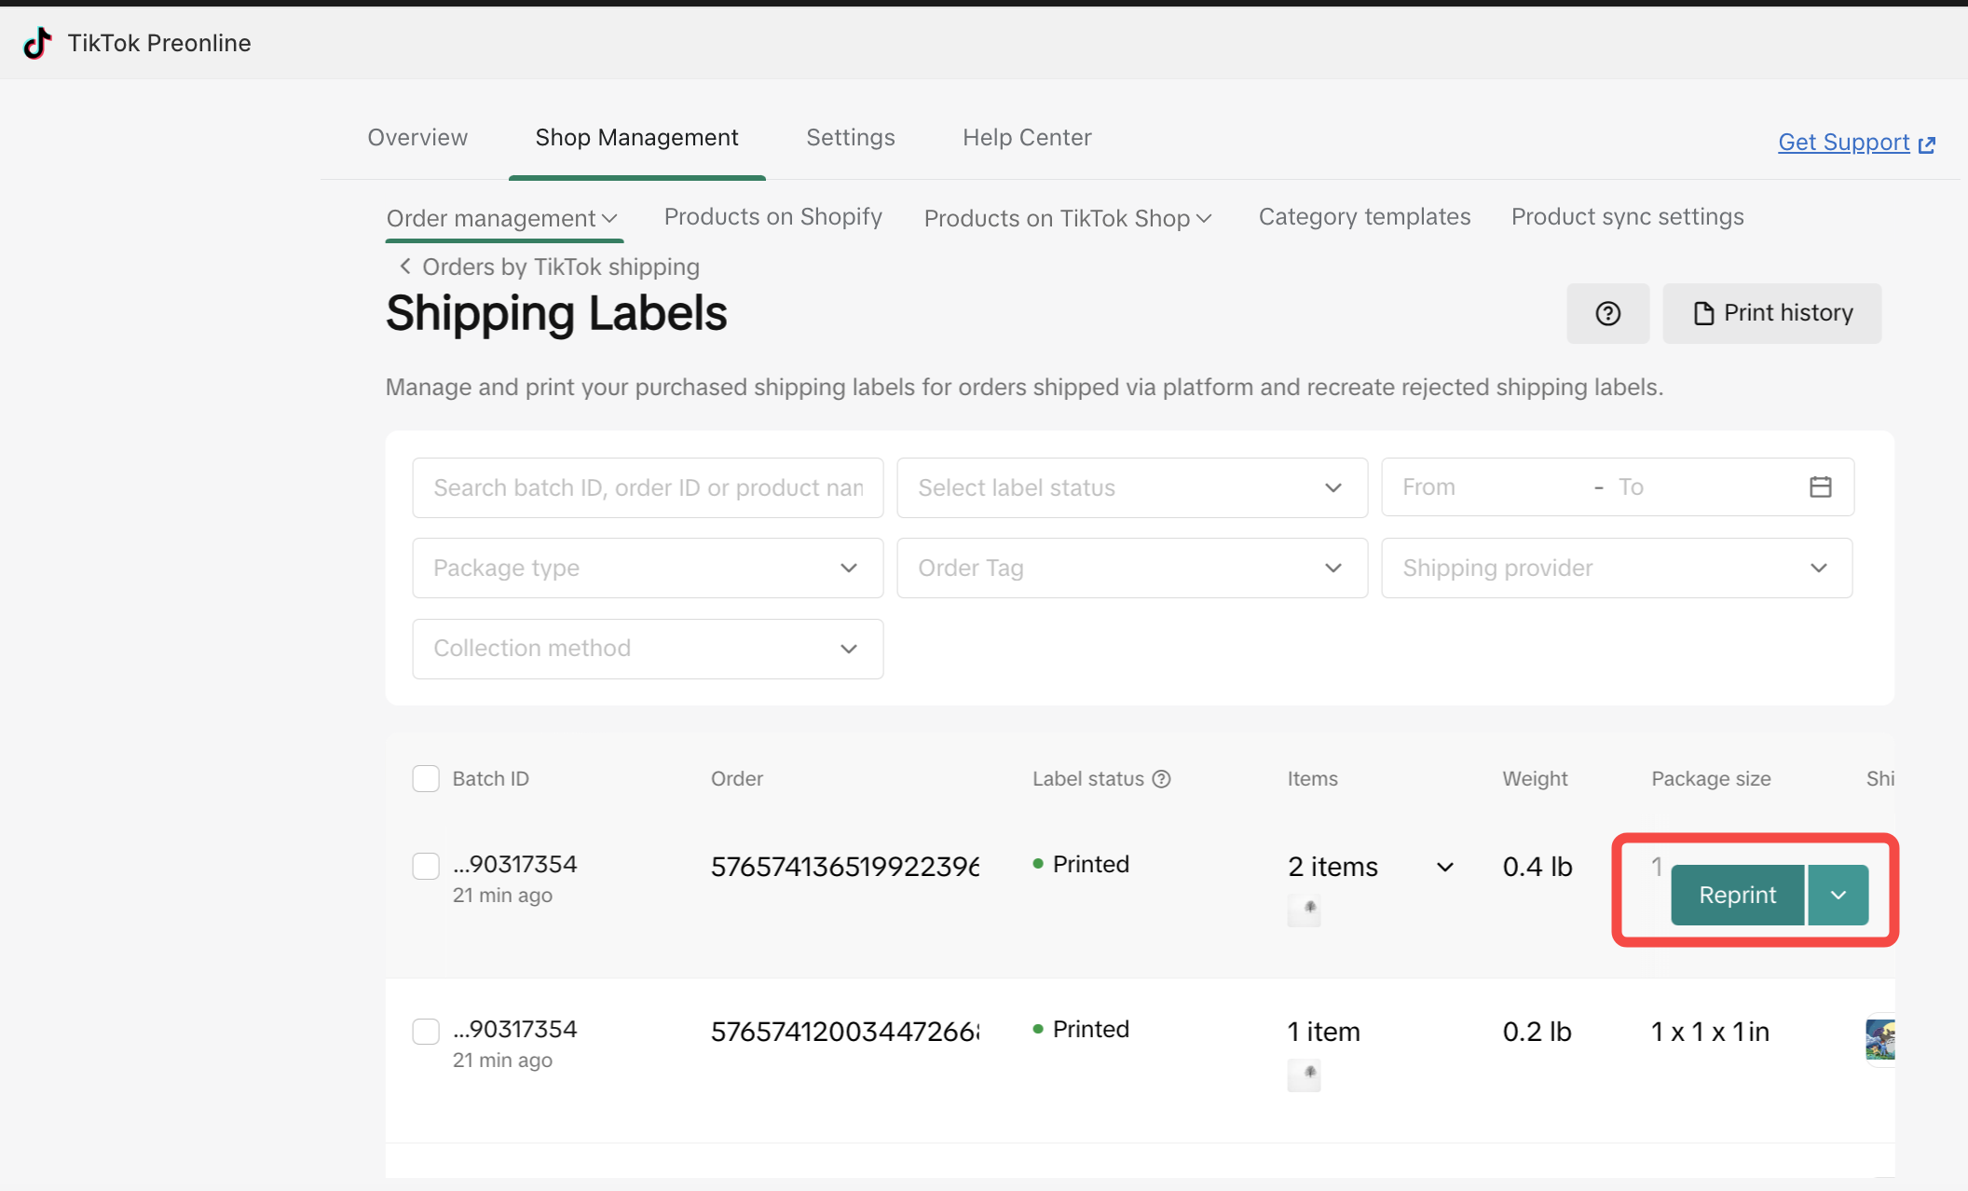Expand the Reprint button dropdown arrow
Image resolution: width=1968 pixels, height=1191 pixels.
tap(1838, 895)
